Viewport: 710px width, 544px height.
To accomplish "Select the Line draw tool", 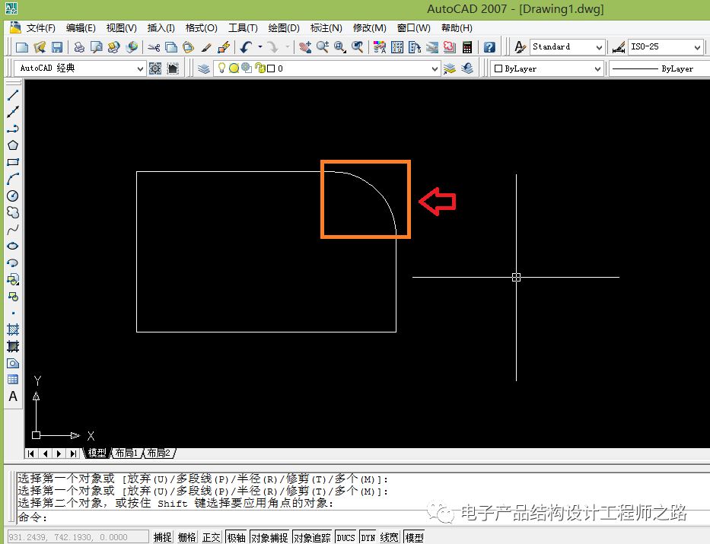I will tap(13, 95).
